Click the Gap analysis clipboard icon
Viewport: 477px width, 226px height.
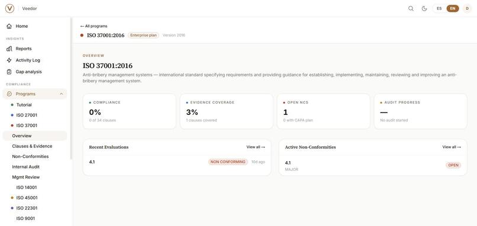click(x=9, y=72)
